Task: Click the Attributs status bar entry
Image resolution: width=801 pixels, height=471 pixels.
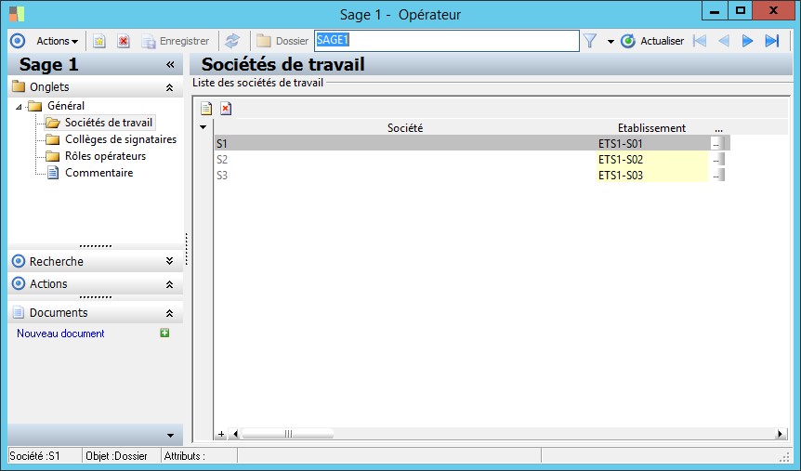Action: coord(199,456)
